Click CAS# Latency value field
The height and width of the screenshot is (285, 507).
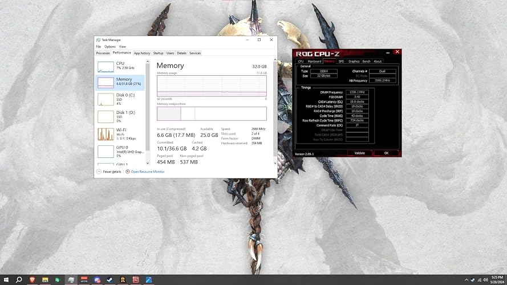(x=357, y=101)
